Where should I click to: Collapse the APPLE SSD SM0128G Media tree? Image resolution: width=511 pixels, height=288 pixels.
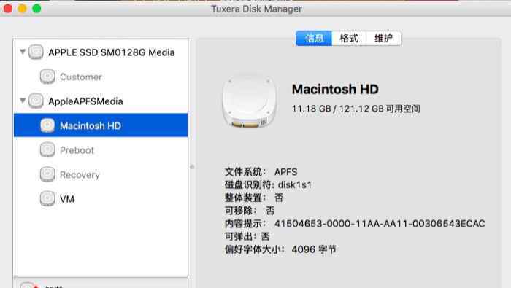pos(23,52)
